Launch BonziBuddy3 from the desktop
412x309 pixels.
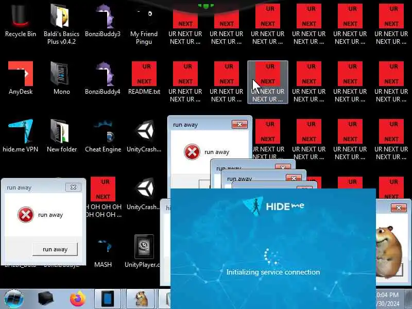click(102, 21)
